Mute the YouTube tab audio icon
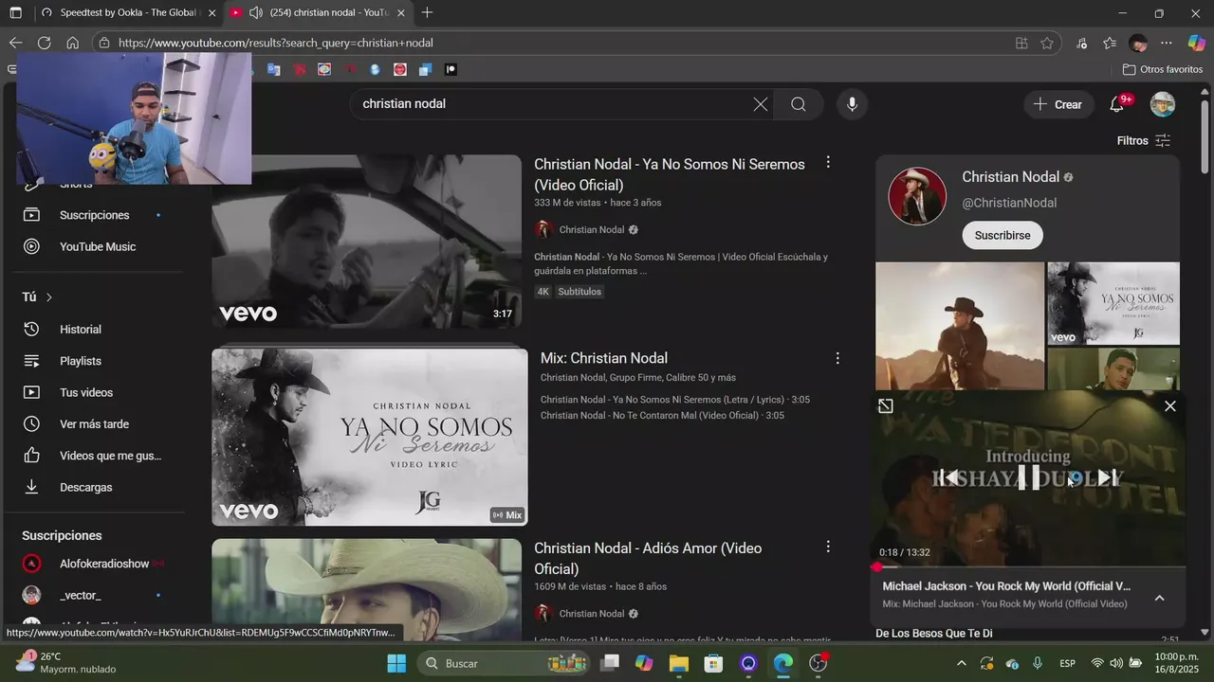This screenshot has height=682, width=1214. click(255, 13)
